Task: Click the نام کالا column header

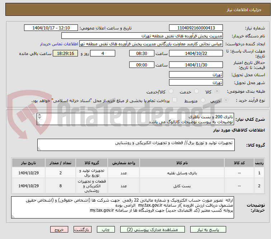Action: pyautogui.click(x=182, y=163)
